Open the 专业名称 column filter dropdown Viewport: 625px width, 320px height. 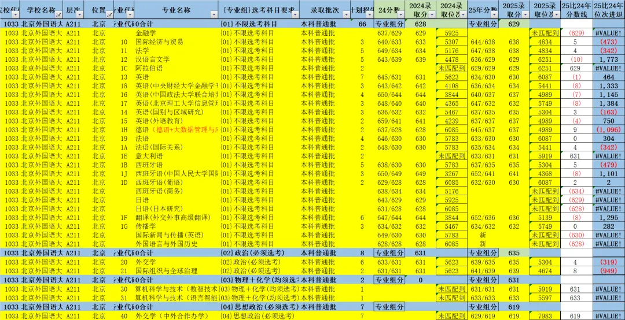tap(214, 14)
